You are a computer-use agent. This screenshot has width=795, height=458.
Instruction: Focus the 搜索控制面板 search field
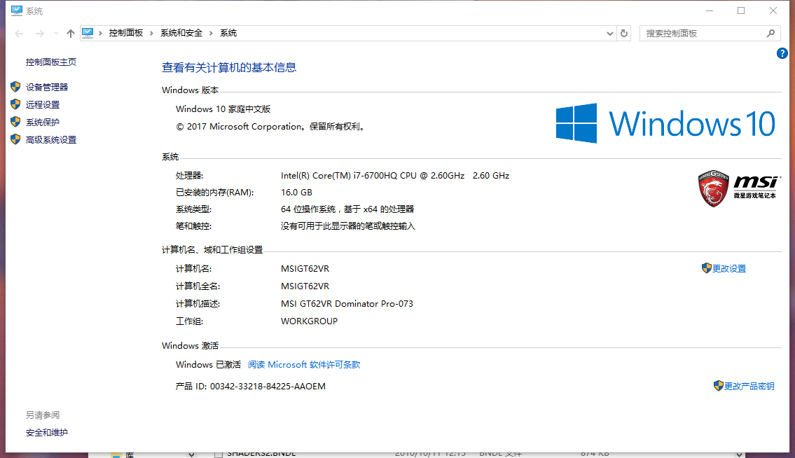(710, 34)
